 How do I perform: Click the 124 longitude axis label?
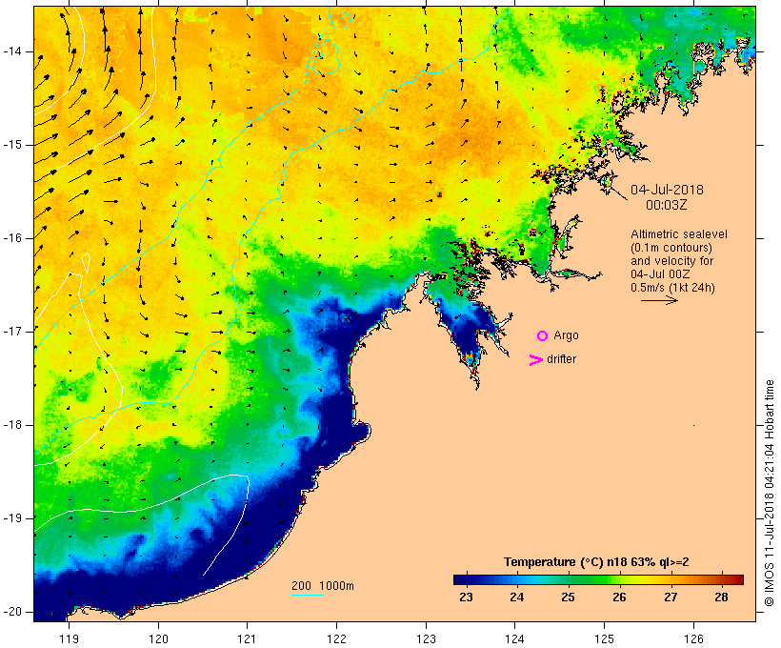click(515, 639)
